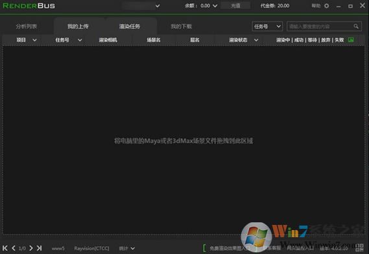Screen dimensions: 369x254
Task: Expand the 余额 balance dropdown arrow
Action: click(x=215, y=6)
